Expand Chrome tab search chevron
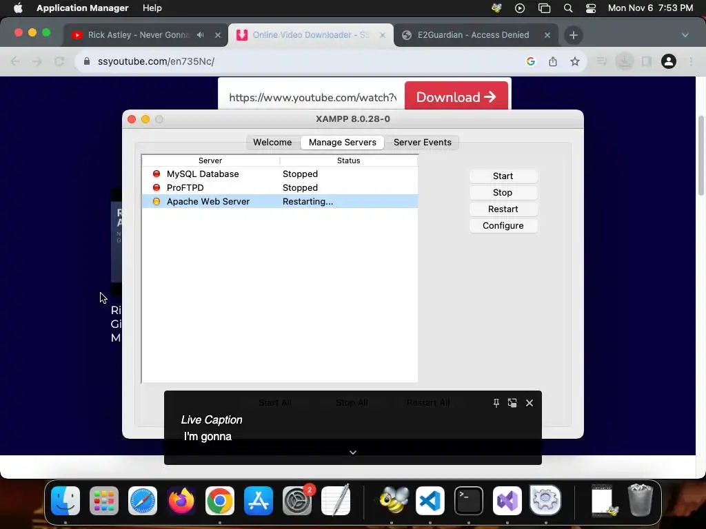This screenshot has height=529, width=706. point(685,35)
